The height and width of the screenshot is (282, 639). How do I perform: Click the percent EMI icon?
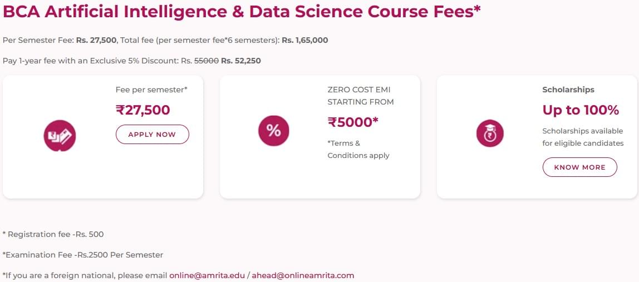click(x=274, y=131)
